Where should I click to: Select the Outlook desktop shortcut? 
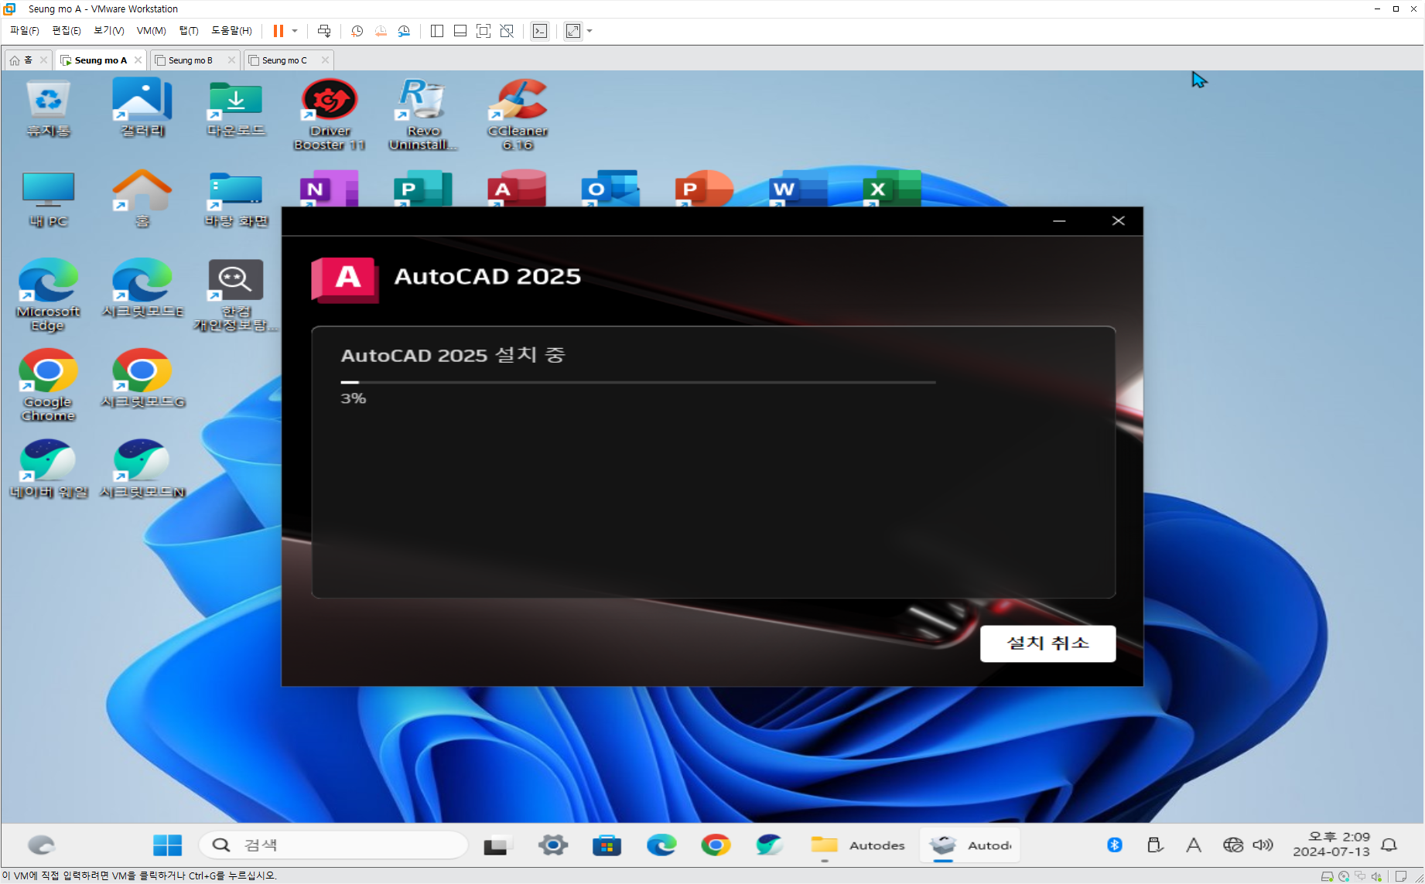point(611,188)
